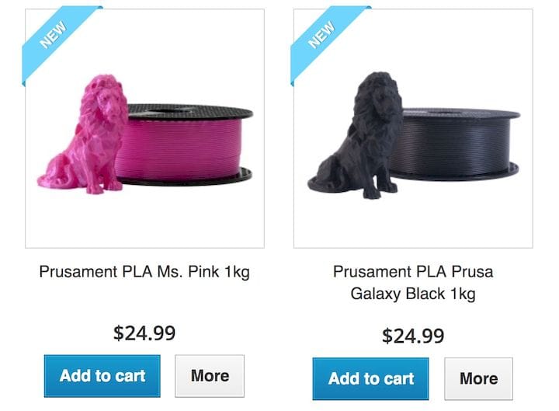Click the $24.99 price under Galaxy Black
Viewport: 559px width, 411px height.
pos(413,336)
